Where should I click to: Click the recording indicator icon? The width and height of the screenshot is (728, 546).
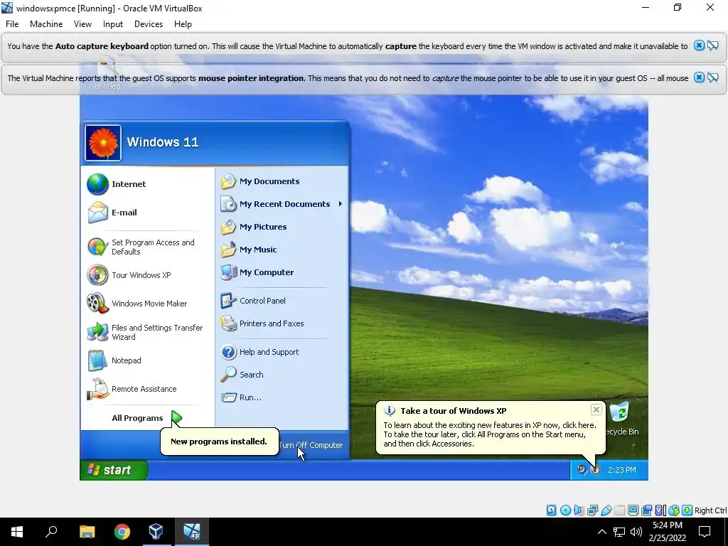(x=646, y=510)
